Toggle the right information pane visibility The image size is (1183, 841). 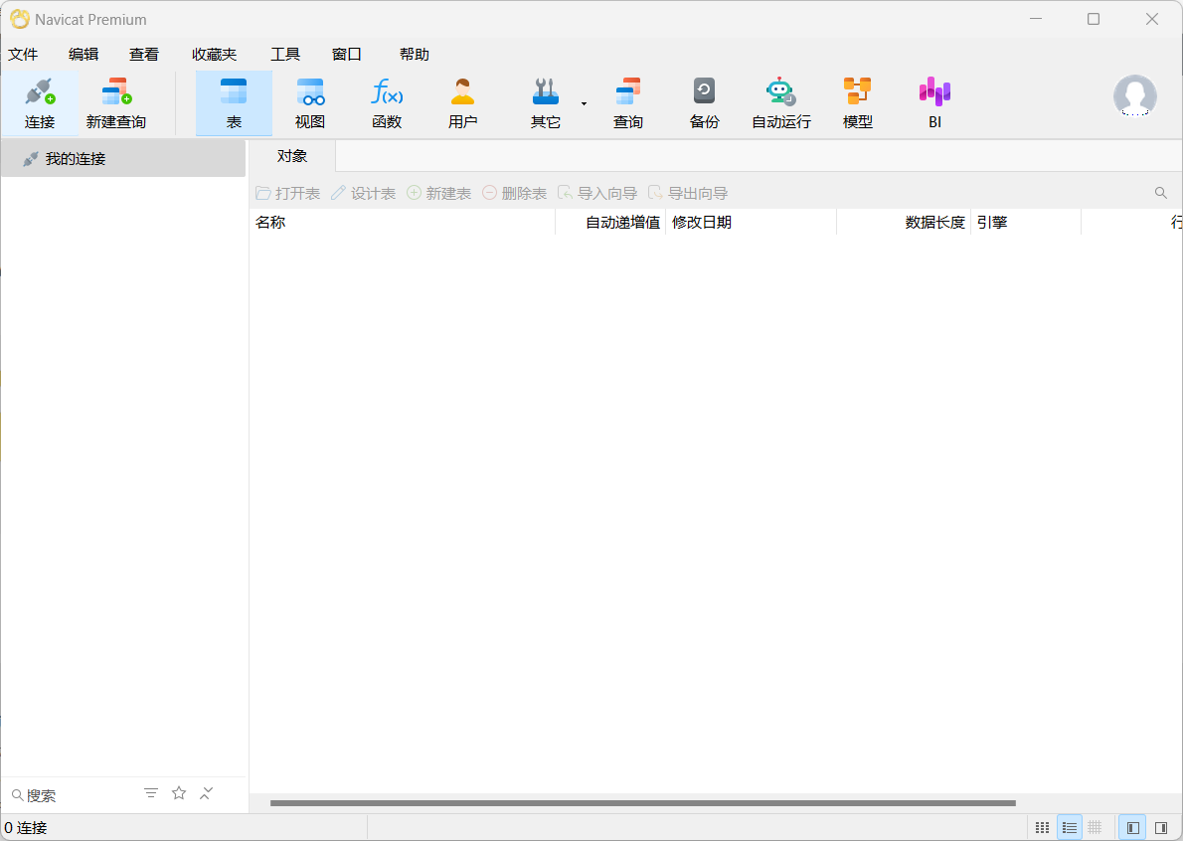(1160, 827)
